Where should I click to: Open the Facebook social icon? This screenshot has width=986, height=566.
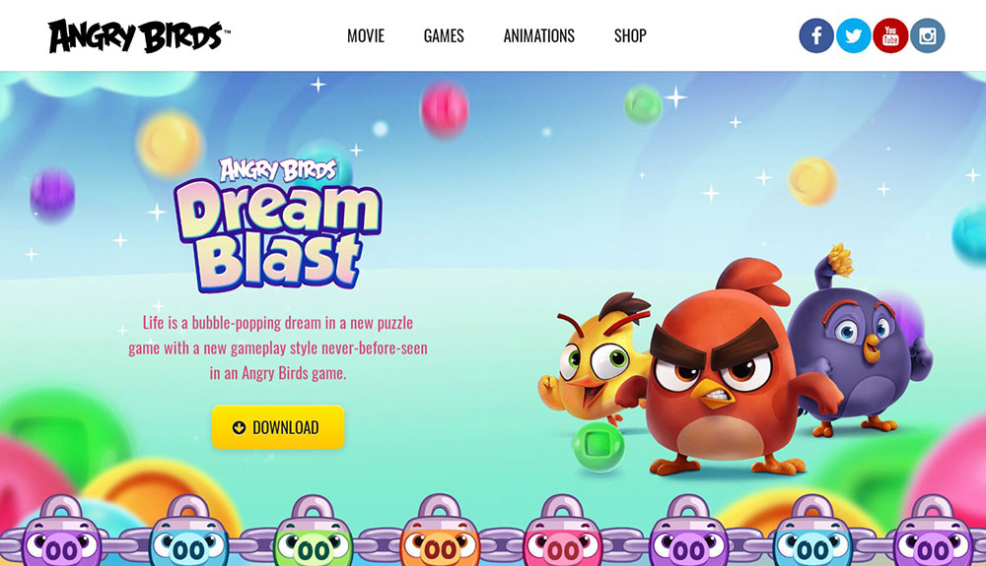pos(816,35)
